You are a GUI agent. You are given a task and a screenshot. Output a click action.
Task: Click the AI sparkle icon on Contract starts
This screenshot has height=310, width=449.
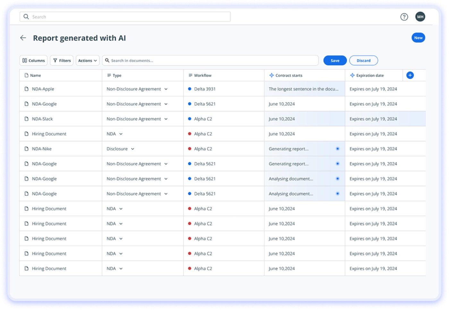[x=271, y=75]
